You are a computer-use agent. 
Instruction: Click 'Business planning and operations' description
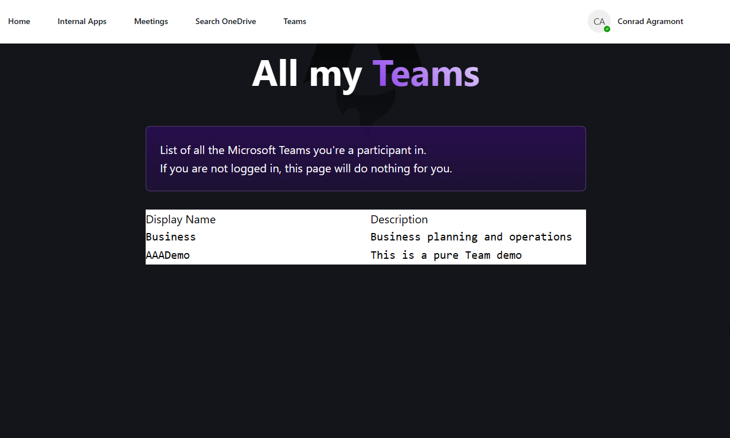[471, 237]
